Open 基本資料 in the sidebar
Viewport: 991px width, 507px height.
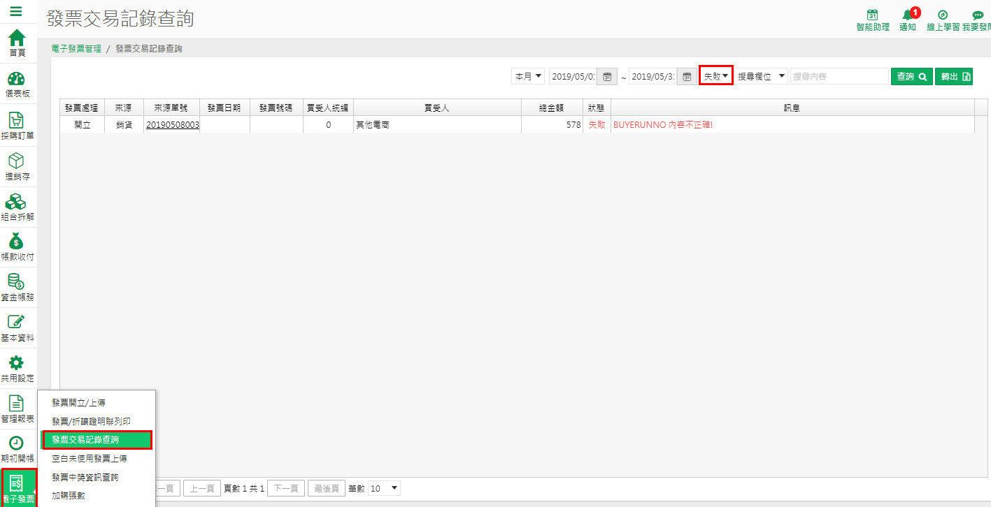coord(17,327)
